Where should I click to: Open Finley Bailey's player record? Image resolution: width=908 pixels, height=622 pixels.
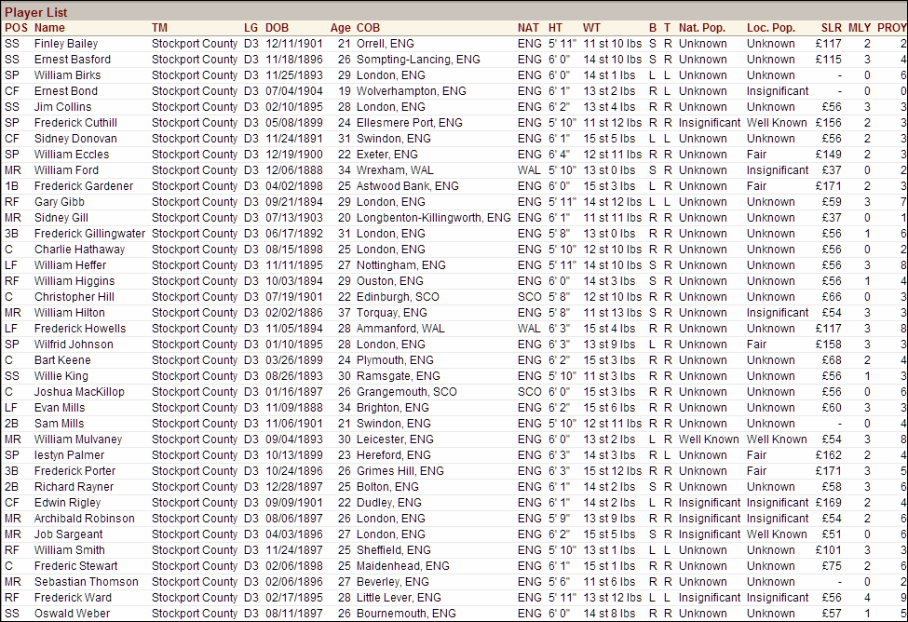click(x=66, y=43)
